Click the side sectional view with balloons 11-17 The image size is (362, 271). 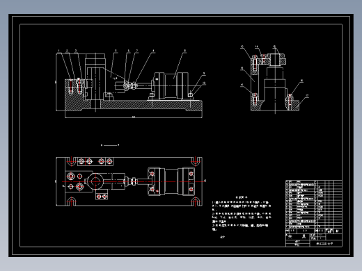click(x=275, y=79)
